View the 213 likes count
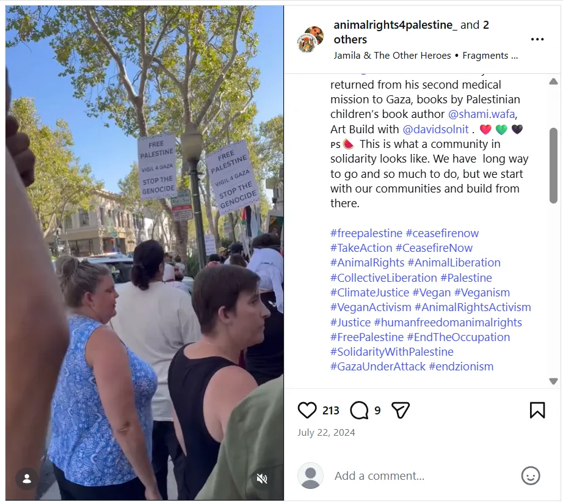The width and height of the screenshot is (563, 503). (x=331, y=410)
